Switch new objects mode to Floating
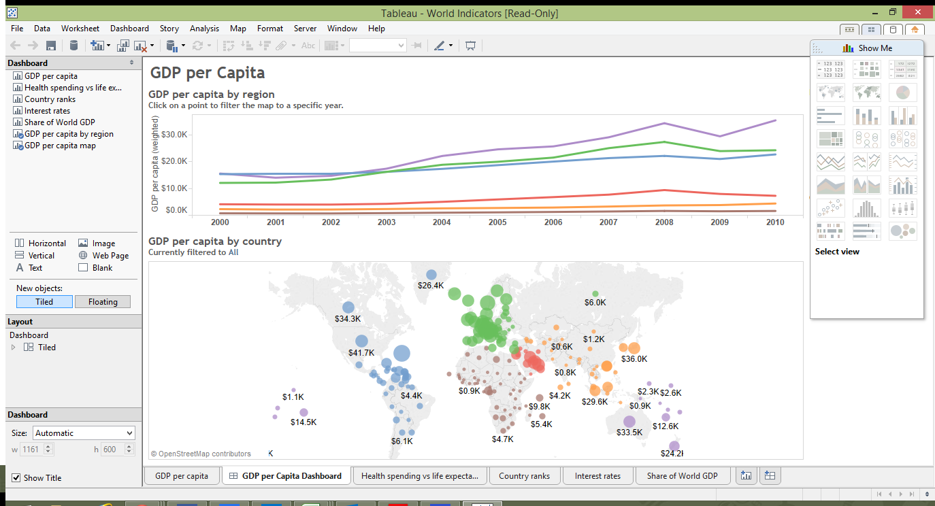 (102, 301)
